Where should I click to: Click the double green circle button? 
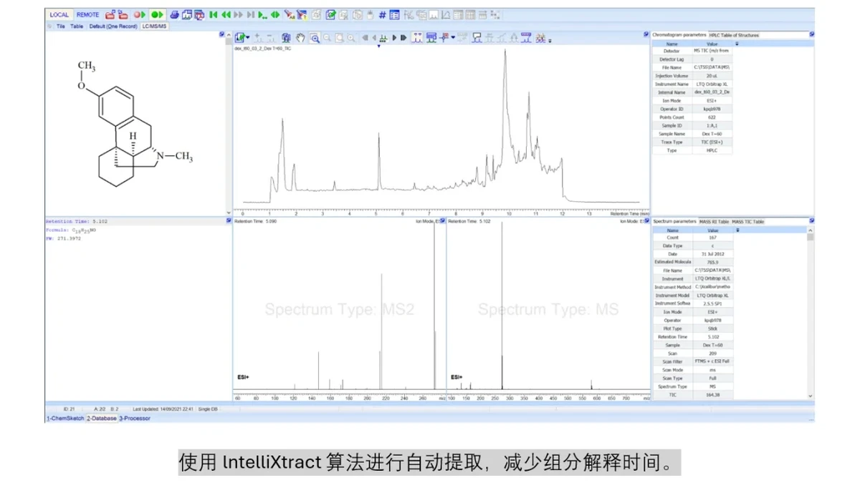coord(157,14)
